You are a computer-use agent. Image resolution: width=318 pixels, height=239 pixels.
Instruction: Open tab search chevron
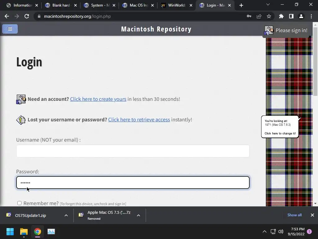coord(268,4)
